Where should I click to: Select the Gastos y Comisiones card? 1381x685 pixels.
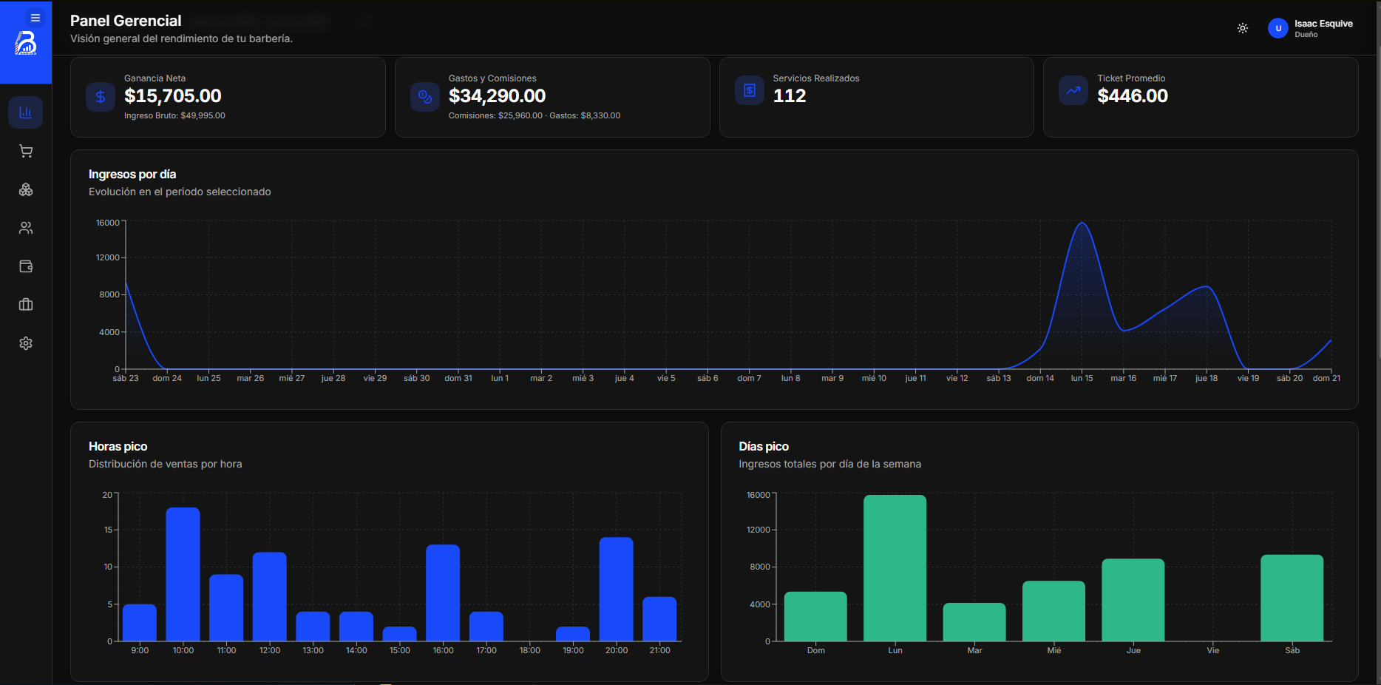552,97
